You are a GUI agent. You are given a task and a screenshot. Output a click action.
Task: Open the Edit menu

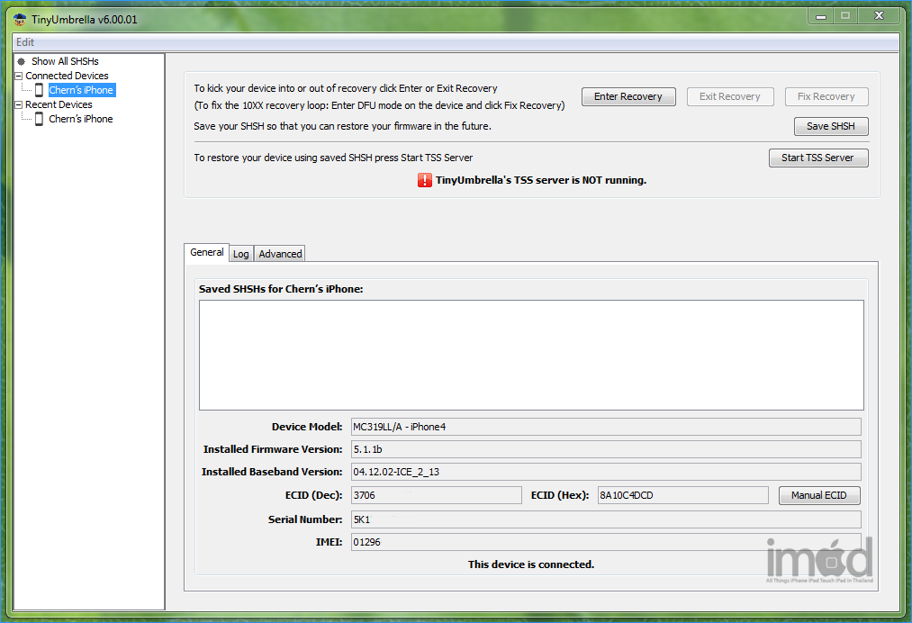click(25, 42)
